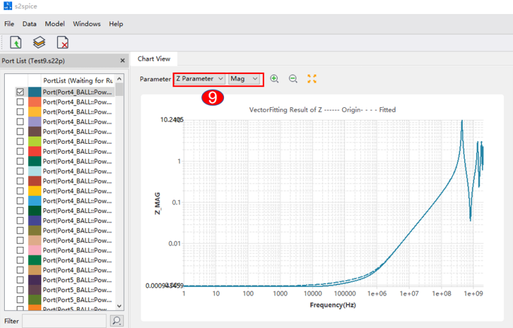Image resolution: width=513 pixels, height=328 pixels.
Task: Check the box beside the brown swatch
Action: 20,131
